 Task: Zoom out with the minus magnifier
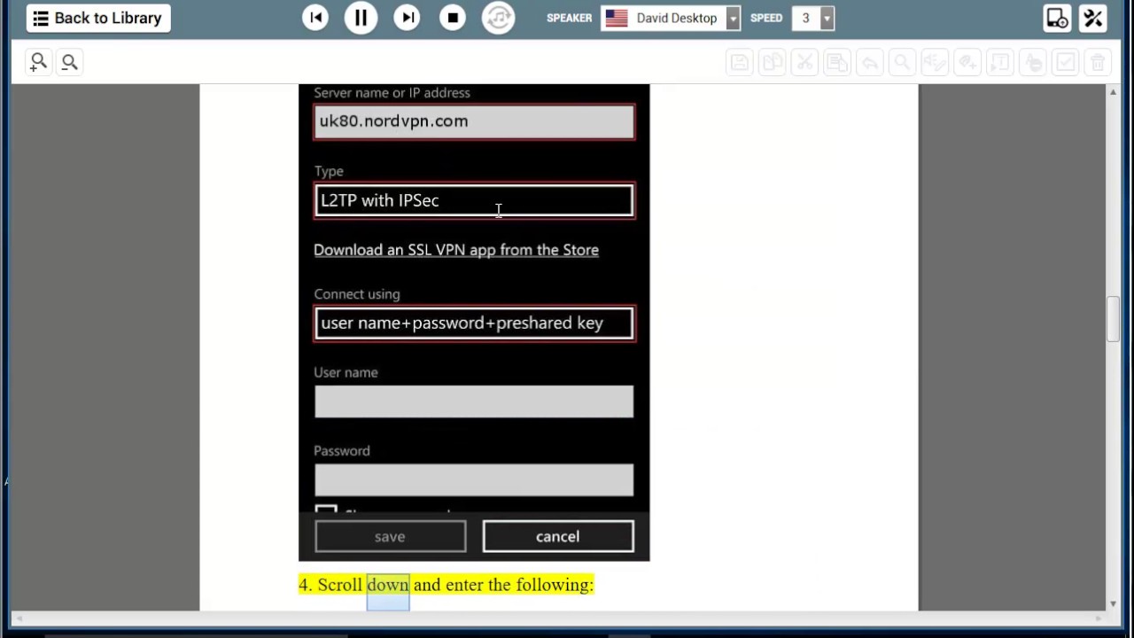click(69, 62)
